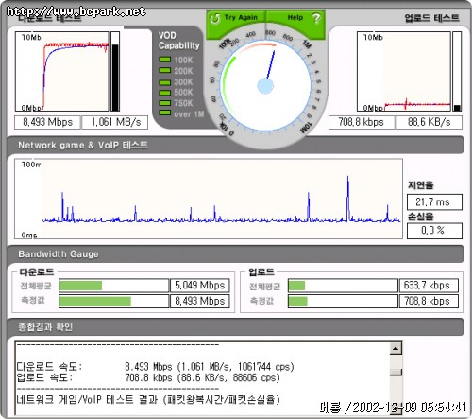Screen dimensions: 472x419
Task: Click the download vertical level bar
Action: tap(115, 71)
